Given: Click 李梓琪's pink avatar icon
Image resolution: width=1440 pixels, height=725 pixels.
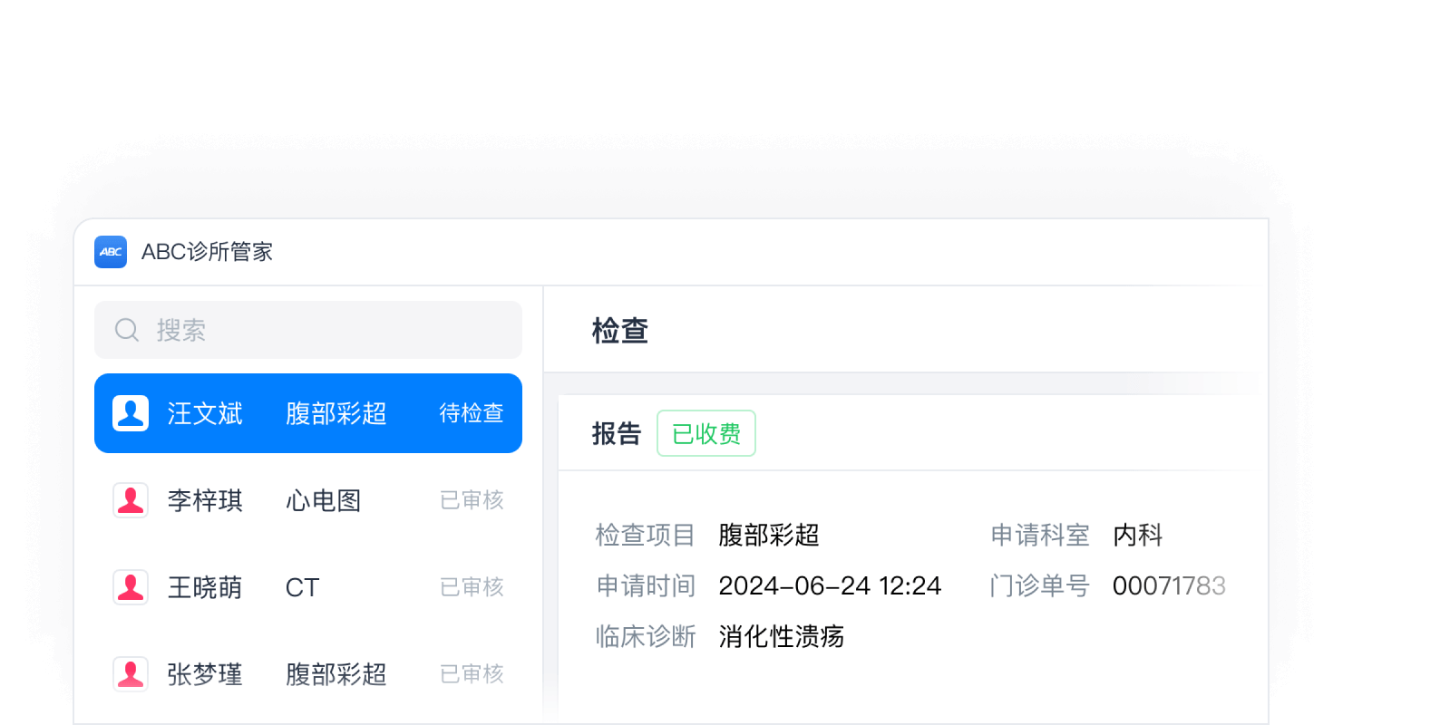Looking at the screenshot, I should pyautogui.click(x=131, y=500).
